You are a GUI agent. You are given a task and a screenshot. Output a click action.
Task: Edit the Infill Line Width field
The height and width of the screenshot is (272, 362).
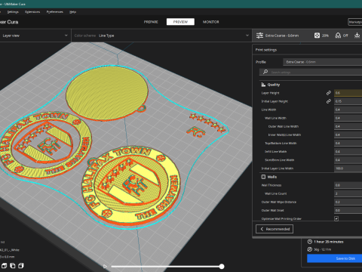point(348,152)
